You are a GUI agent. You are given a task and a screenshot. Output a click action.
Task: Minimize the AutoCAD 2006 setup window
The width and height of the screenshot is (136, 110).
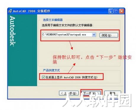pos(111,11)
